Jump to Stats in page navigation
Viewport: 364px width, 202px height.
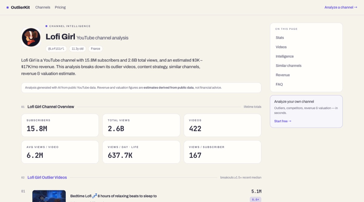tap(280, 38)
